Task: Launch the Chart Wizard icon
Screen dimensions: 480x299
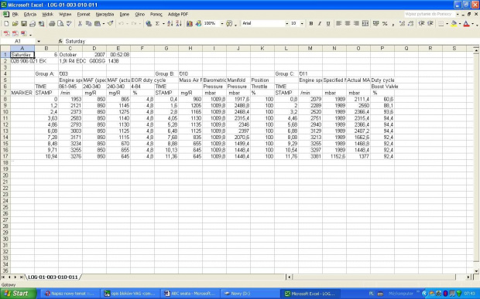Action: click(190, 23)
